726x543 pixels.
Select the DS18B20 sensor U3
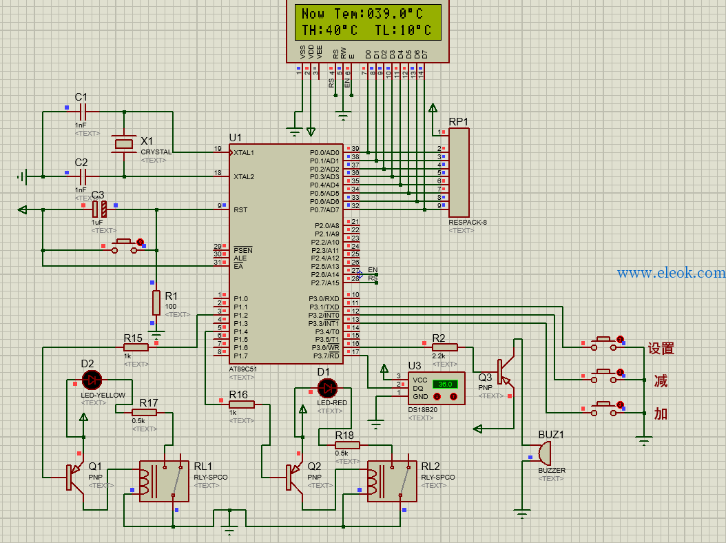coord(436,388)
